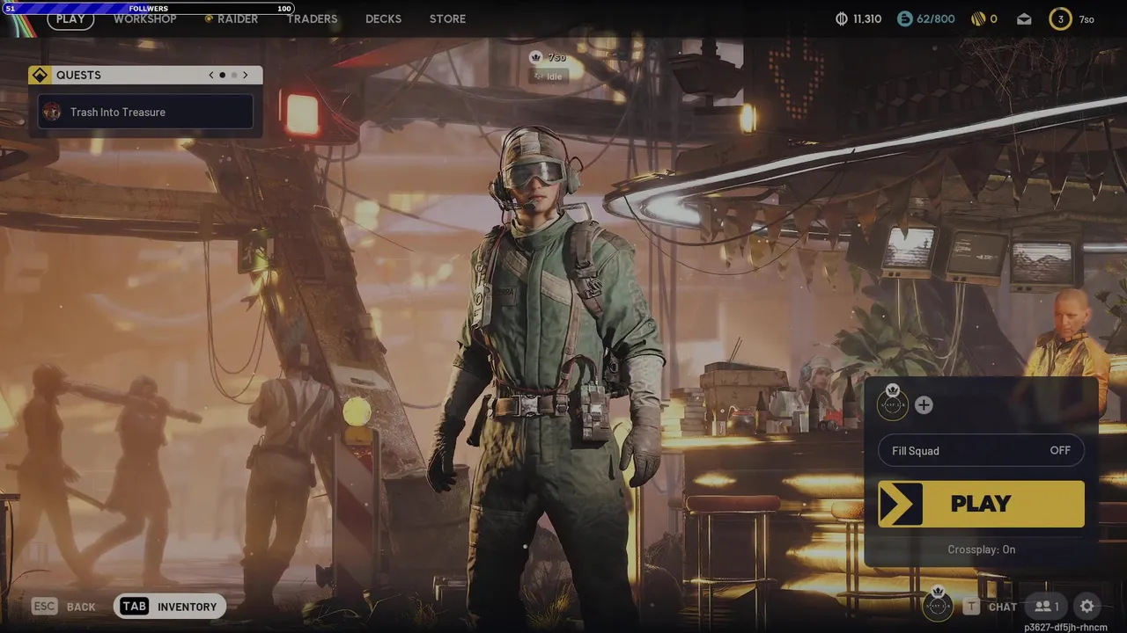Image resolution: width=1127 pixels, height=633 pixels.
Task: Click the Trash Into Treasure quest portrait
Action: [x=52, y=112]
